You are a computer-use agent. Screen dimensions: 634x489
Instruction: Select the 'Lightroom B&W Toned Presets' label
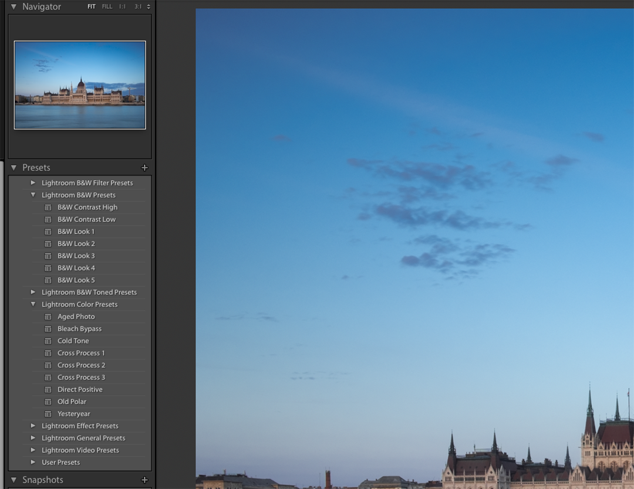click(x=89, y=292)
